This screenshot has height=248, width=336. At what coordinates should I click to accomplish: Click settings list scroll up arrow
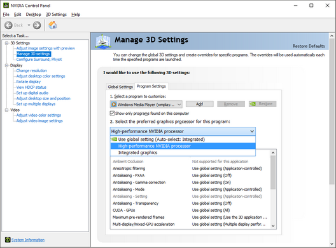273,153
